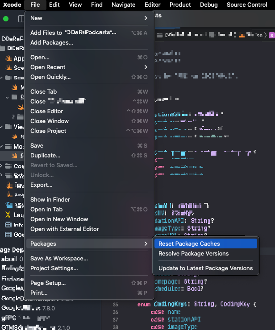The width and height of the screenshot is (275, 330).
Task: Choose Close Project
Action: [x=89, y=131]
